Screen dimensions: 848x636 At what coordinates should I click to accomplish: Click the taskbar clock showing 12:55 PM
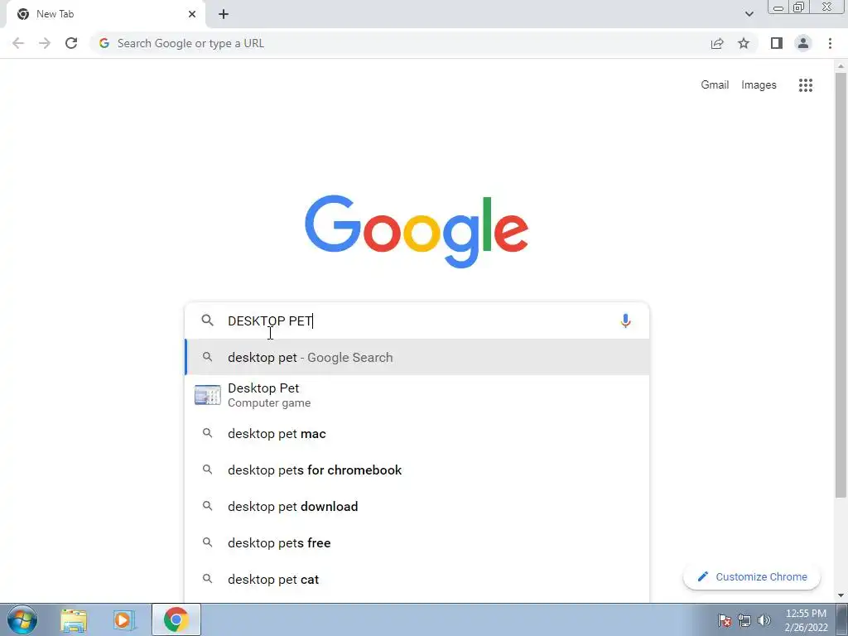(806, 620)
